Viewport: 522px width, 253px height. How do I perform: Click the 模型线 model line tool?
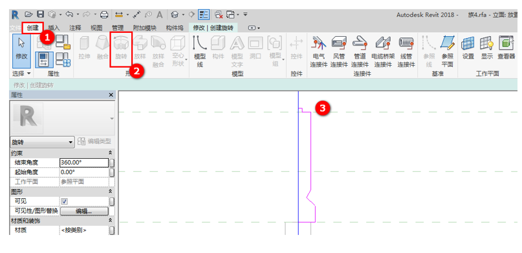pos(200,52)
